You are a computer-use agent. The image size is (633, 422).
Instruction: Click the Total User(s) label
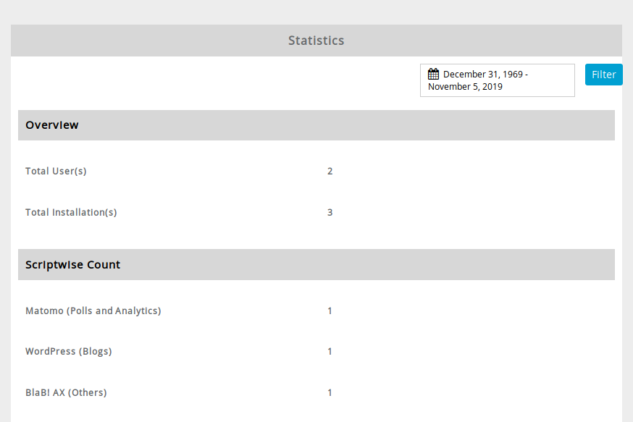click(x=56, y=172)
